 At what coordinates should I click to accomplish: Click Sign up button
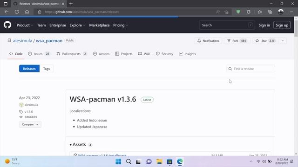(x=282, y=25)
